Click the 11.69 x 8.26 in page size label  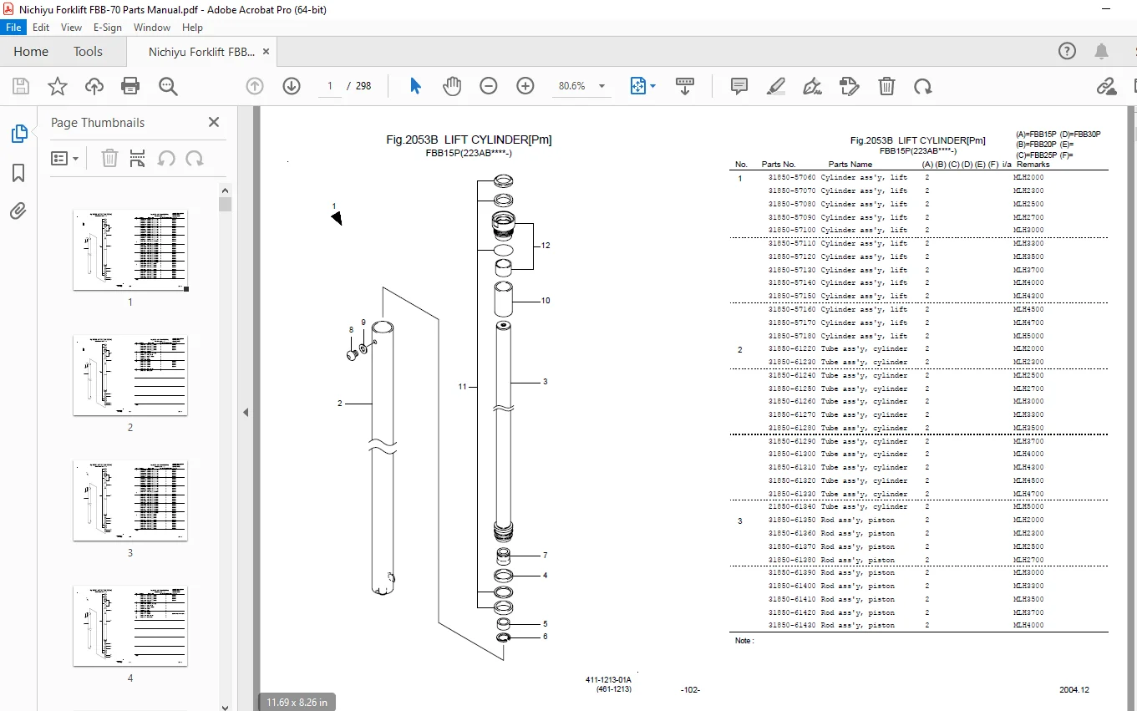[297, 702]
